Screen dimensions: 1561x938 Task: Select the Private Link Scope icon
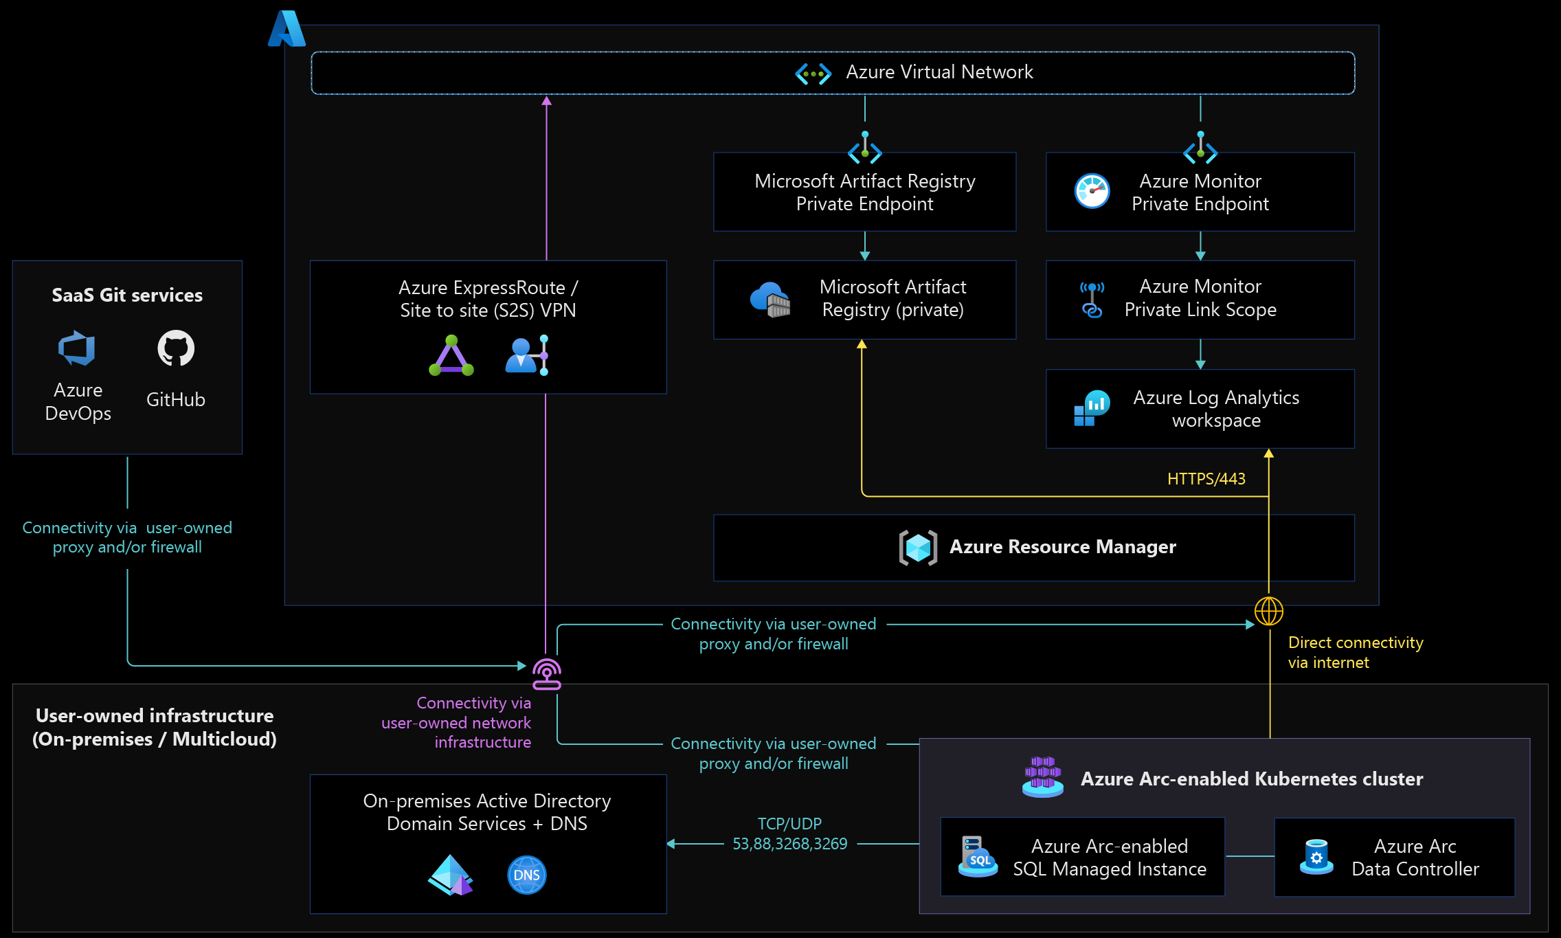tap(1092, 300)
